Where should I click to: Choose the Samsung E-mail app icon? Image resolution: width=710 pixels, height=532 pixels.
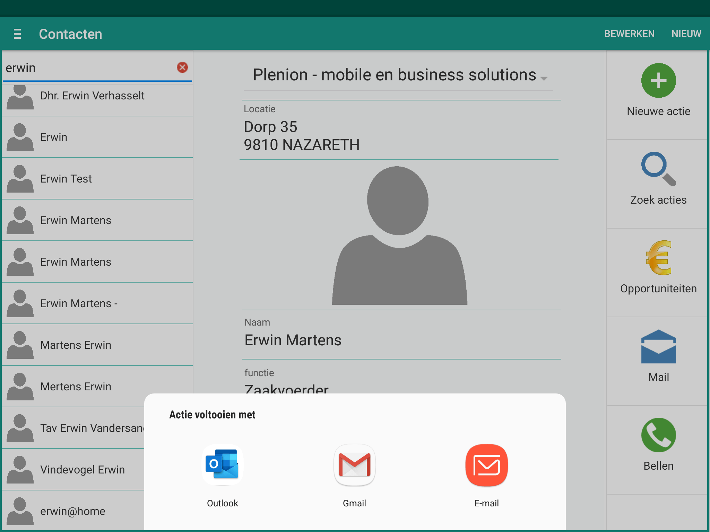(486, 465)
